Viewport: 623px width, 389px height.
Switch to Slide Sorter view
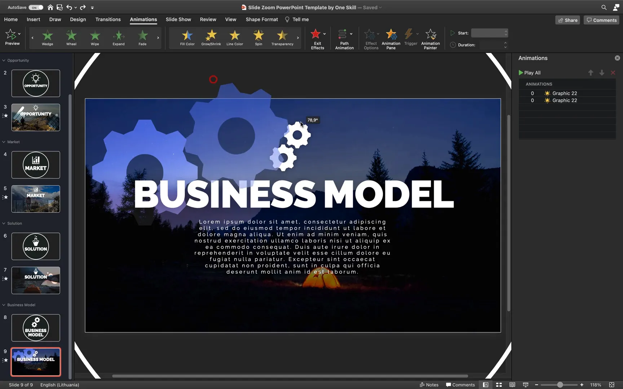499,385
